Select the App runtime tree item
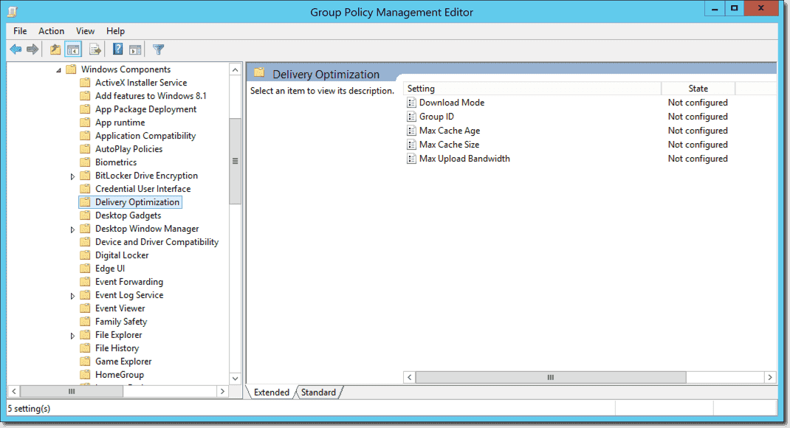This screenshot has width=790, height=428. point(120,122)
